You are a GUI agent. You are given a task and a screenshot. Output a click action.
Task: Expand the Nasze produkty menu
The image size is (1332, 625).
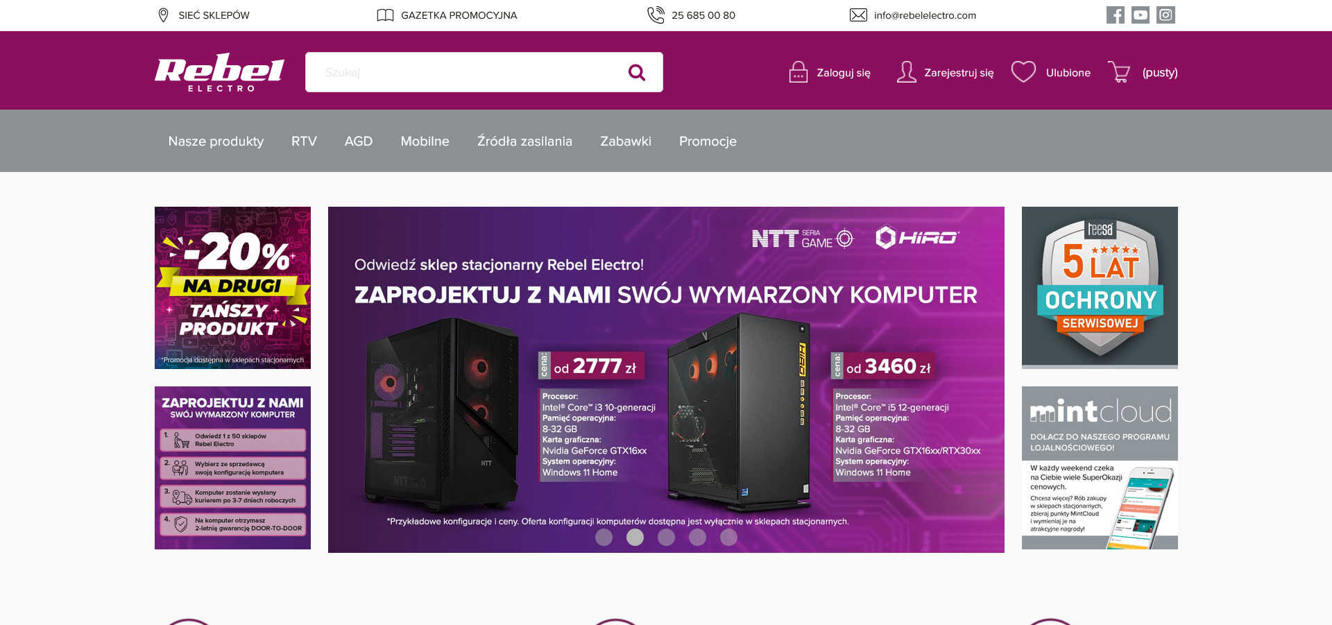pos(216,141)
